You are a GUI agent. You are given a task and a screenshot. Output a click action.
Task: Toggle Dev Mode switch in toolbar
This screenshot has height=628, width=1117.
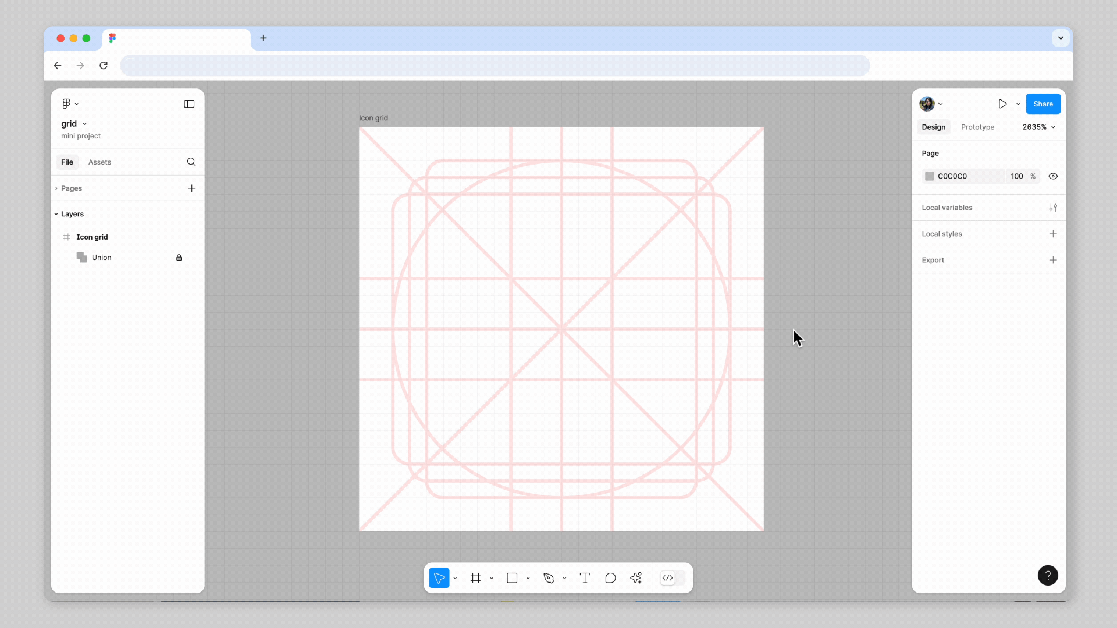click(x=673, y=578)
